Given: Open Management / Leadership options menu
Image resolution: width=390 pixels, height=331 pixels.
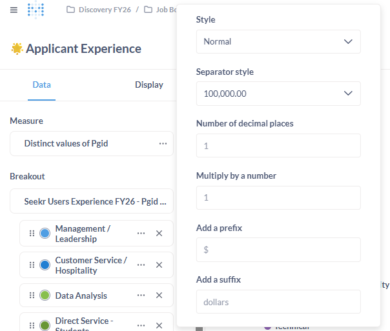Looking at the screenshot, I should tap(141, 234).
